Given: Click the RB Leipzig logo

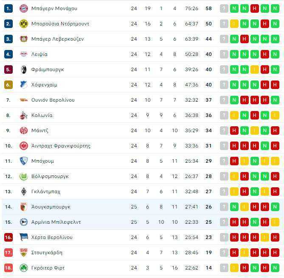Looking at the screenshot, I should click(x=24, y=54).
